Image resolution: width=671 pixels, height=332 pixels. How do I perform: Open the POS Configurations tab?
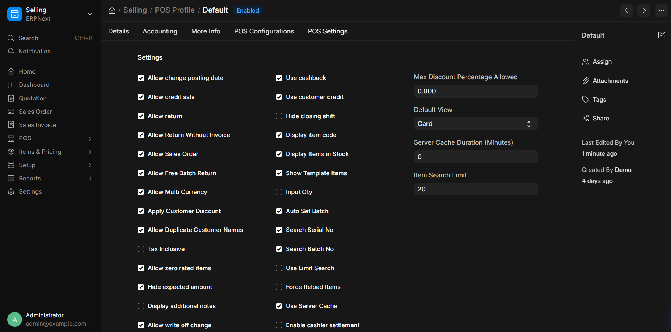pyautogui.click(x=264, y=31)
